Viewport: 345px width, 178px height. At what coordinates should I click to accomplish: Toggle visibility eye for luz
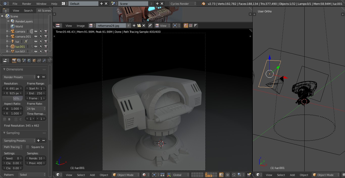36,41
